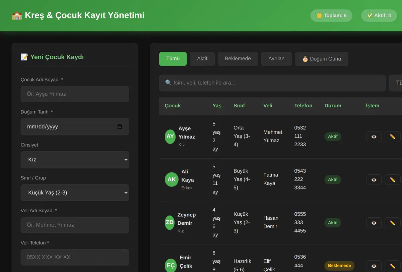This screenshot has width=402, height=272.
Task: Switch to the Ayrılan filter tab
Action: (276, 59)
